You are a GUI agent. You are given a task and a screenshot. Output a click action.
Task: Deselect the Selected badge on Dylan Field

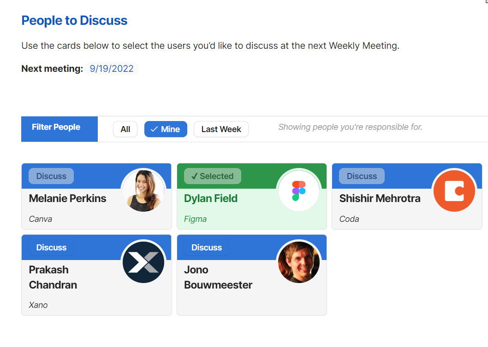(212, 176)
